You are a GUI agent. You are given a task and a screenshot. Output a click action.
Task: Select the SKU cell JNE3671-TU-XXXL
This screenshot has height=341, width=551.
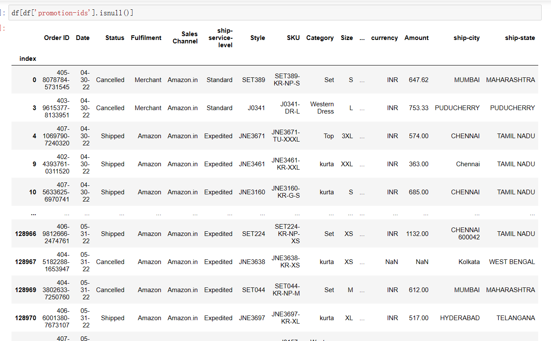pos(287,136)
